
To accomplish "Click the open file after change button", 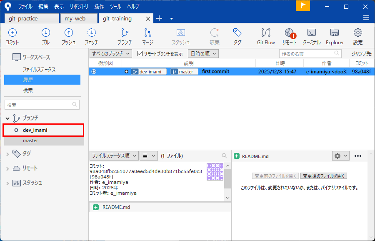I will pos(324,176).
